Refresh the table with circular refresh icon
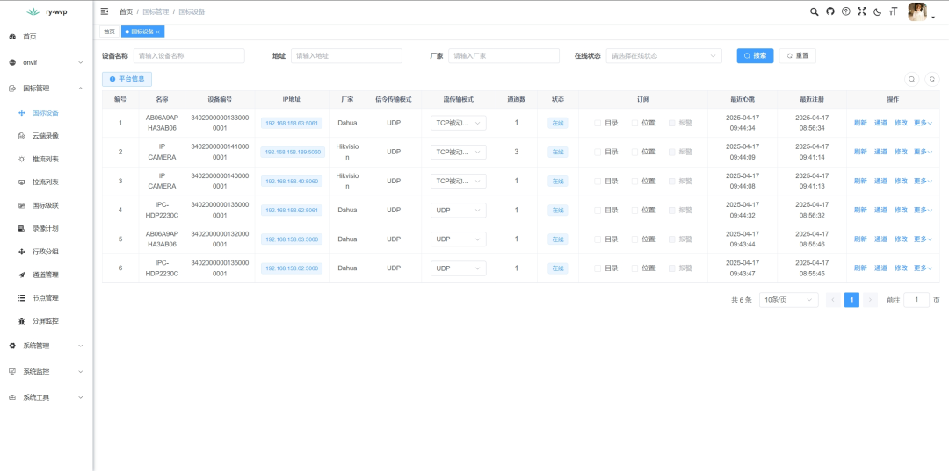Viewport: 949px width, 471px height. (x=932, y=79)
